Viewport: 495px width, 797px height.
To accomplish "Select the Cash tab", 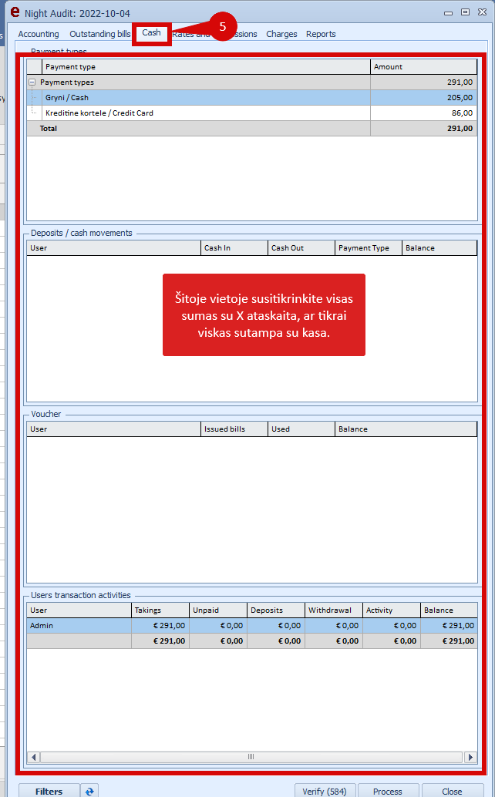I will pyautogui.click(x=151, y=33).
